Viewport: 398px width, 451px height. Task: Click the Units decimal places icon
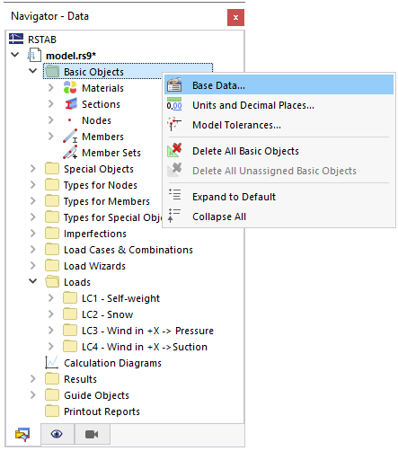pyautogui.click(x=174, y=104)
